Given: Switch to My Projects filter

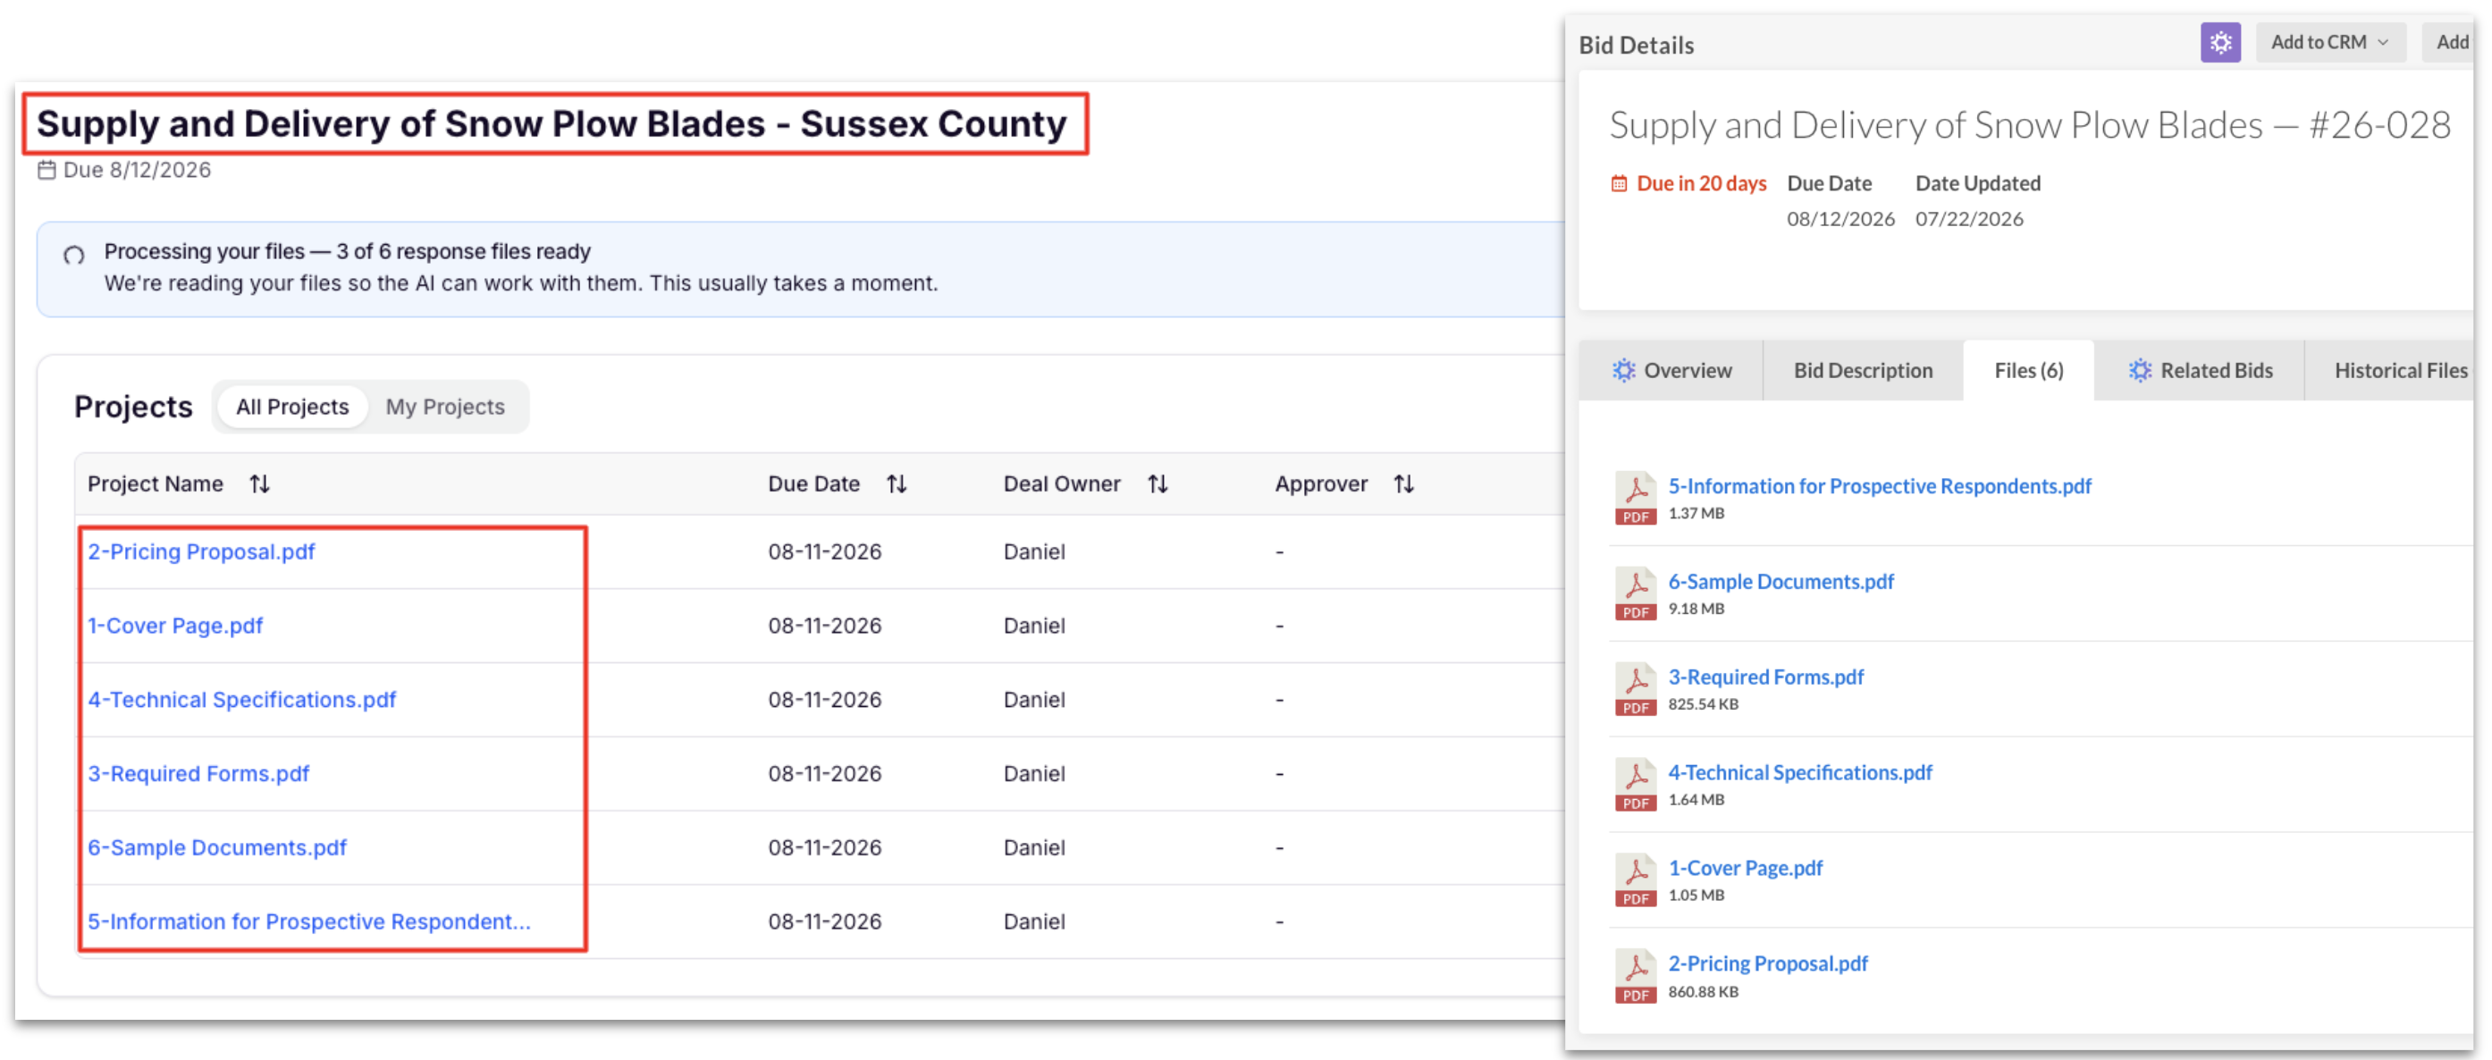Looking at the screenshot, I should pos(445,408).
